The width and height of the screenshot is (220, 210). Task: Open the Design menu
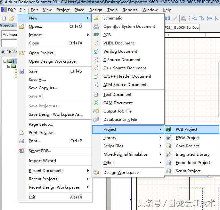[96, 10]
